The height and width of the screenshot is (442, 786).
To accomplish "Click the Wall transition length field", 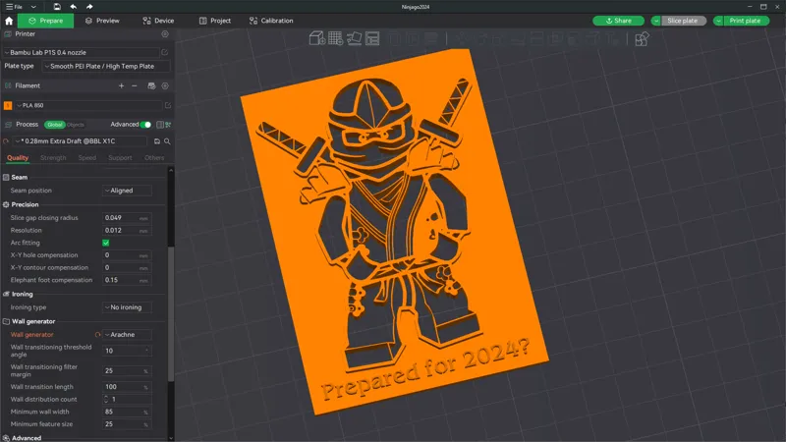I will (127, 387).
